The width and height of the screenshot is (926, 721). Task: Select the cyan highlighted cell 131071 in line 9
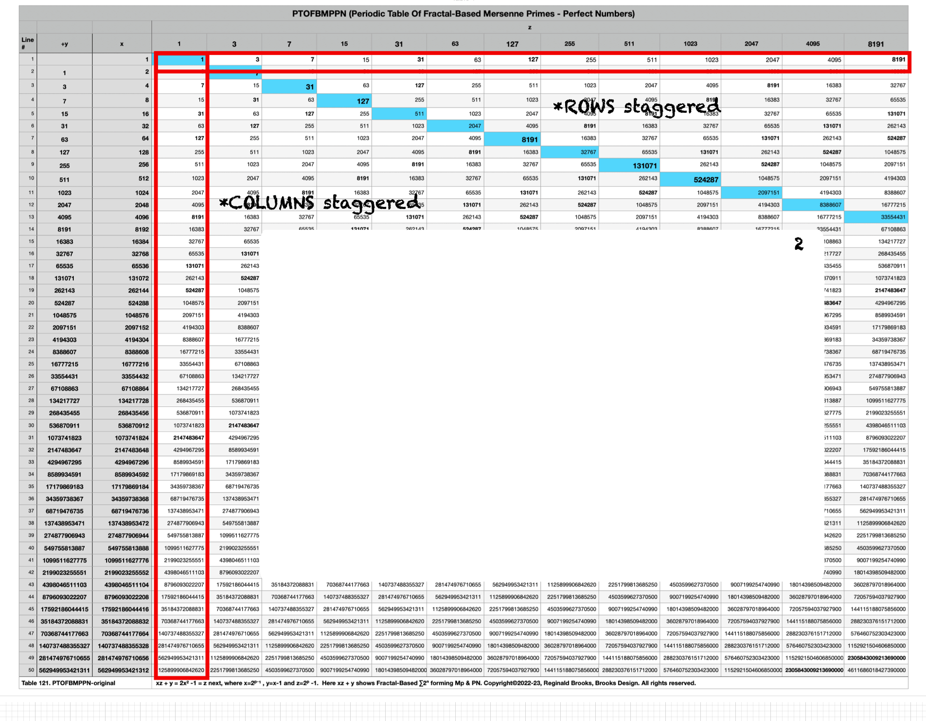coord(629,165)
